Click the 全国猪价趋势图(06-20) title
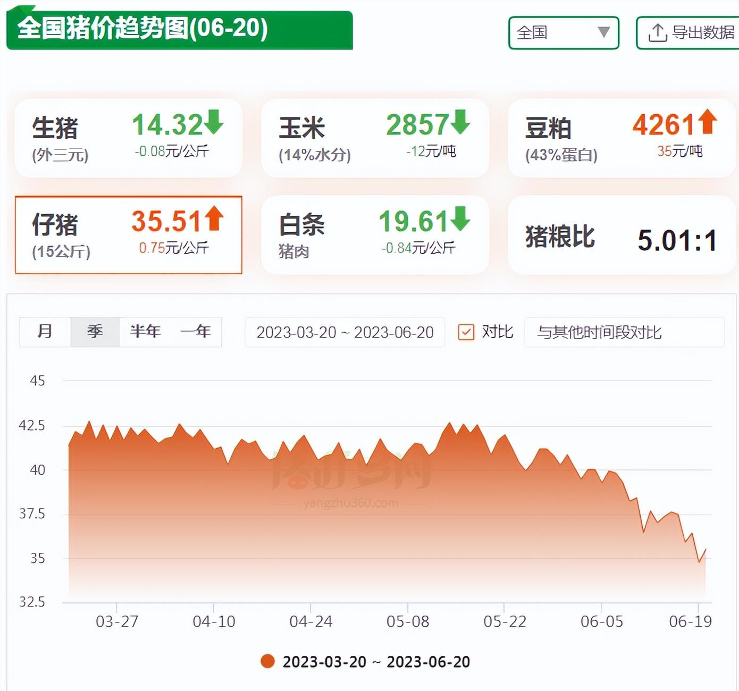 click(x=142, y=28)
